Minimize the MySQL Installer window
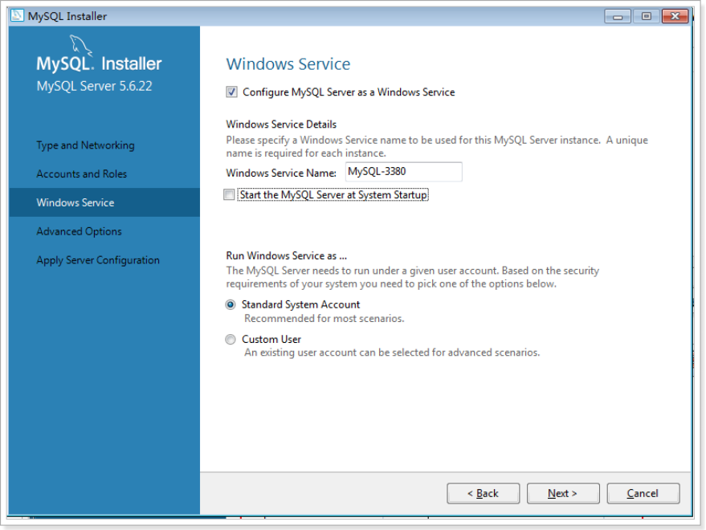The width and height of the screenshot is (706, 530). coord(618,17)
